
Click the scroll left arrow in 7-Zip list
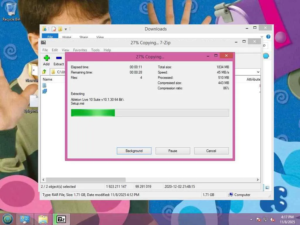[43, 180]
